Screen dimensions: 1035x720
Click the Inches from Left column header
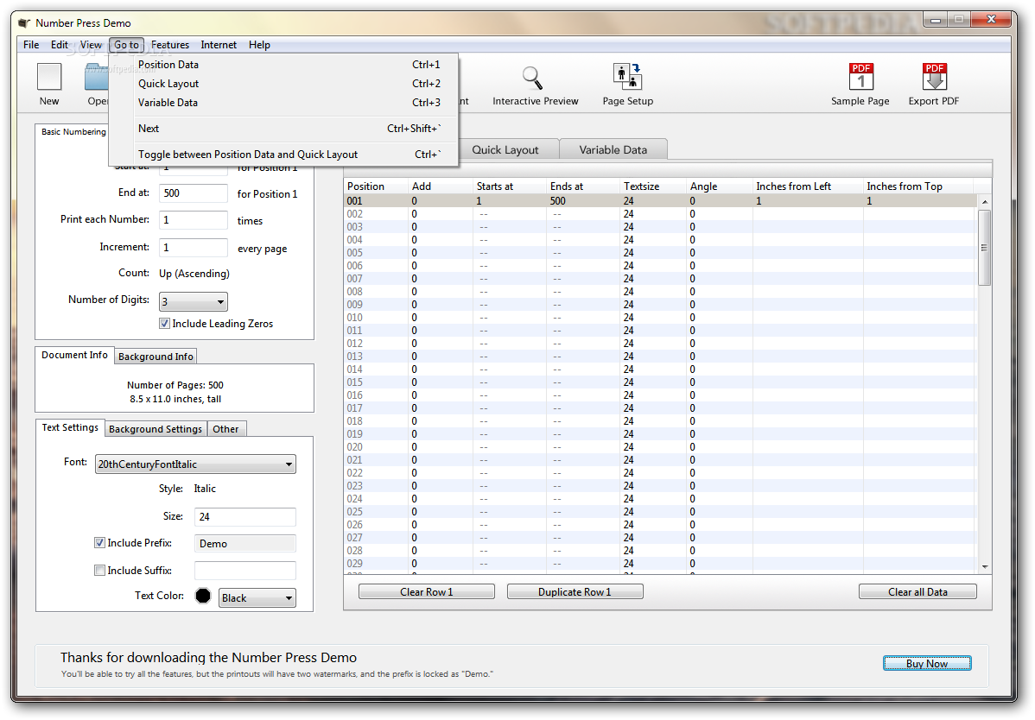[808, 186]
